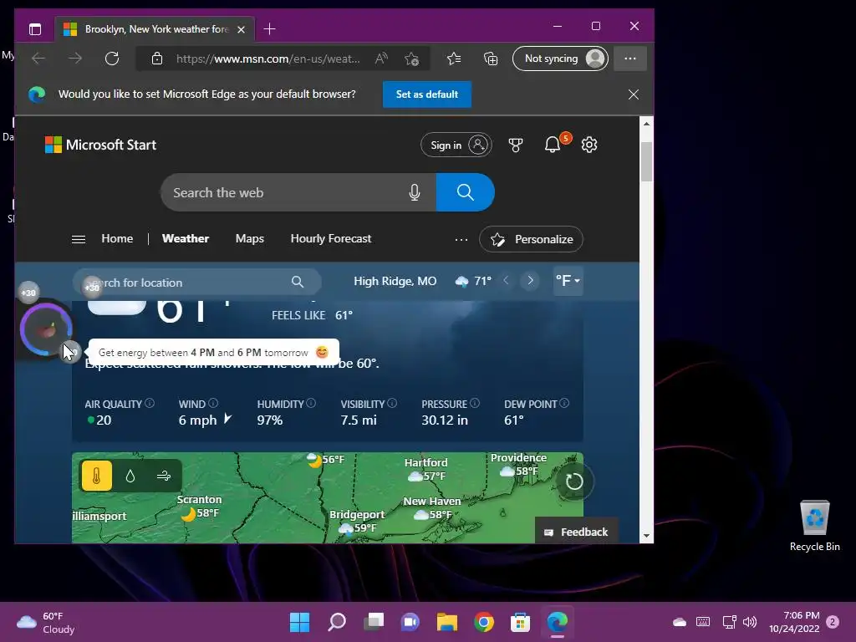The height and width of the screenshot is (642, 856).
Task: Open the taskbar weather widget
Action: [x=47, y=622]
